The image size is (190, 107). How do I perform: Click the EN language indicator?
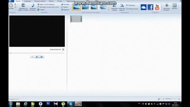coord(139,104)
